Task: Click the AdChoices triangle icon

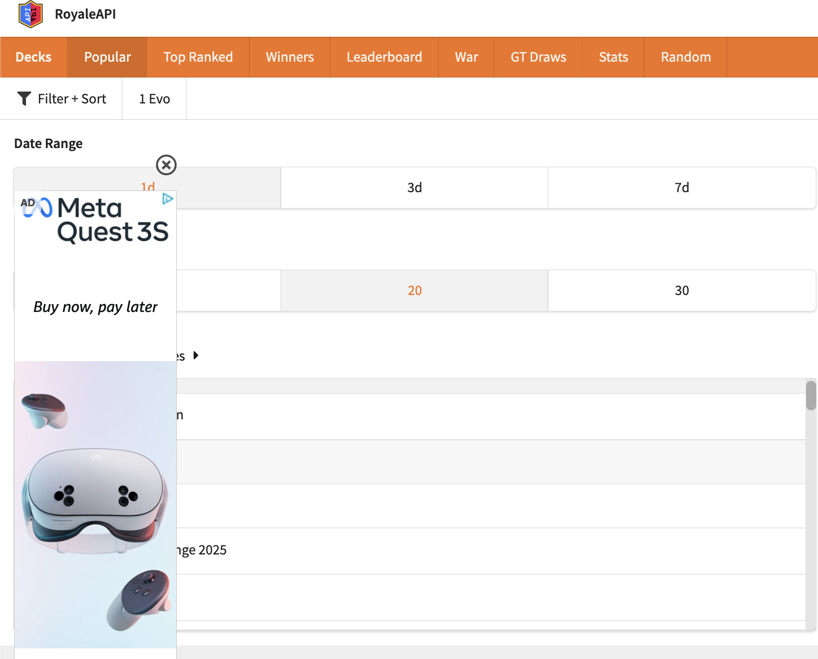Action: tap(167, 198)
